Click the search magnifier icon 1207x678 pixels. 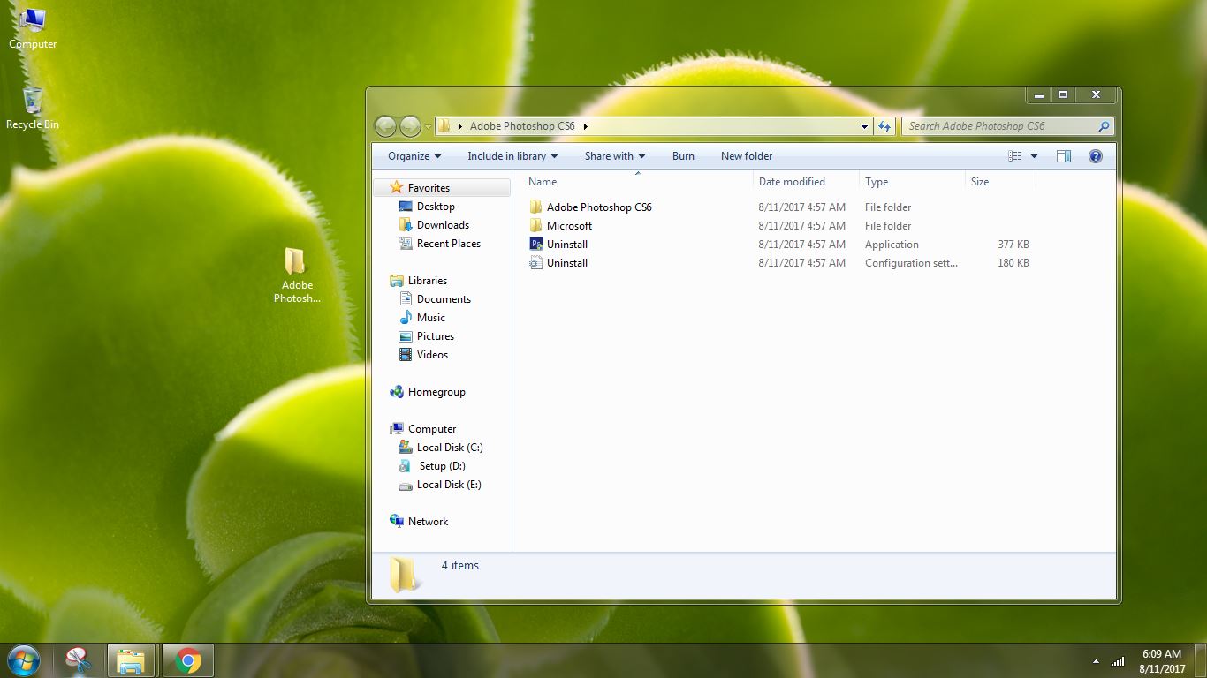(1104, 126)
